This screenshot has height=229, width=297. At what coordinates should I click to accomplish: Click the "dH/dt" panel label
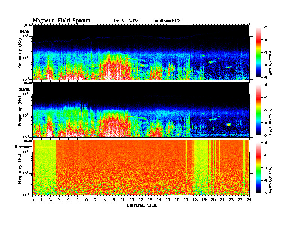[24, 31]
